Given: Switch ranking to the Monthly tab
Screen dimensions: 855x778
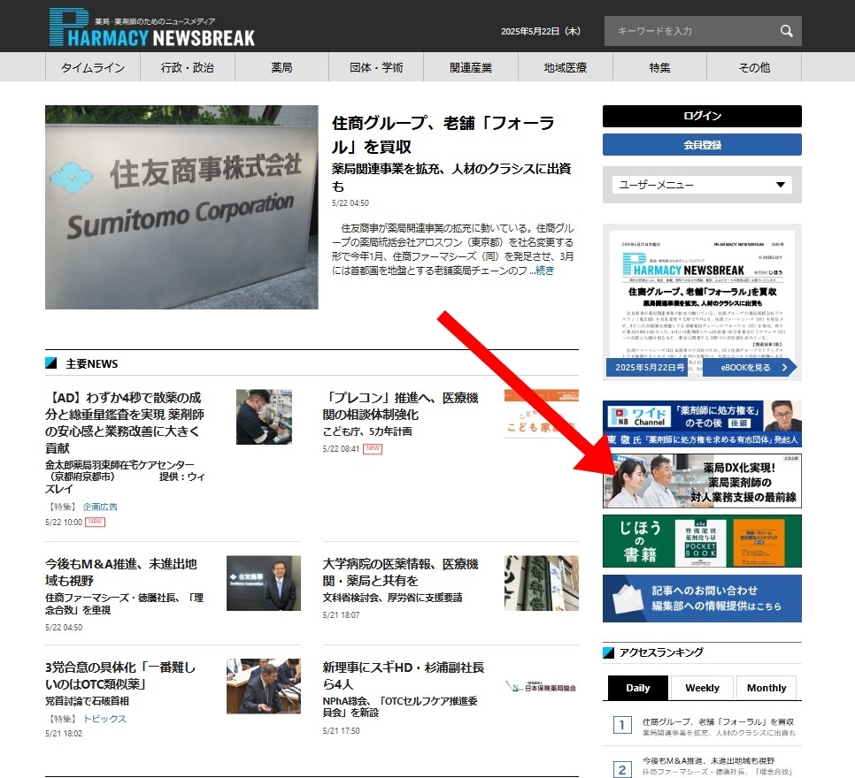Looking at the screenshot, I should click(x=766, y=688).
